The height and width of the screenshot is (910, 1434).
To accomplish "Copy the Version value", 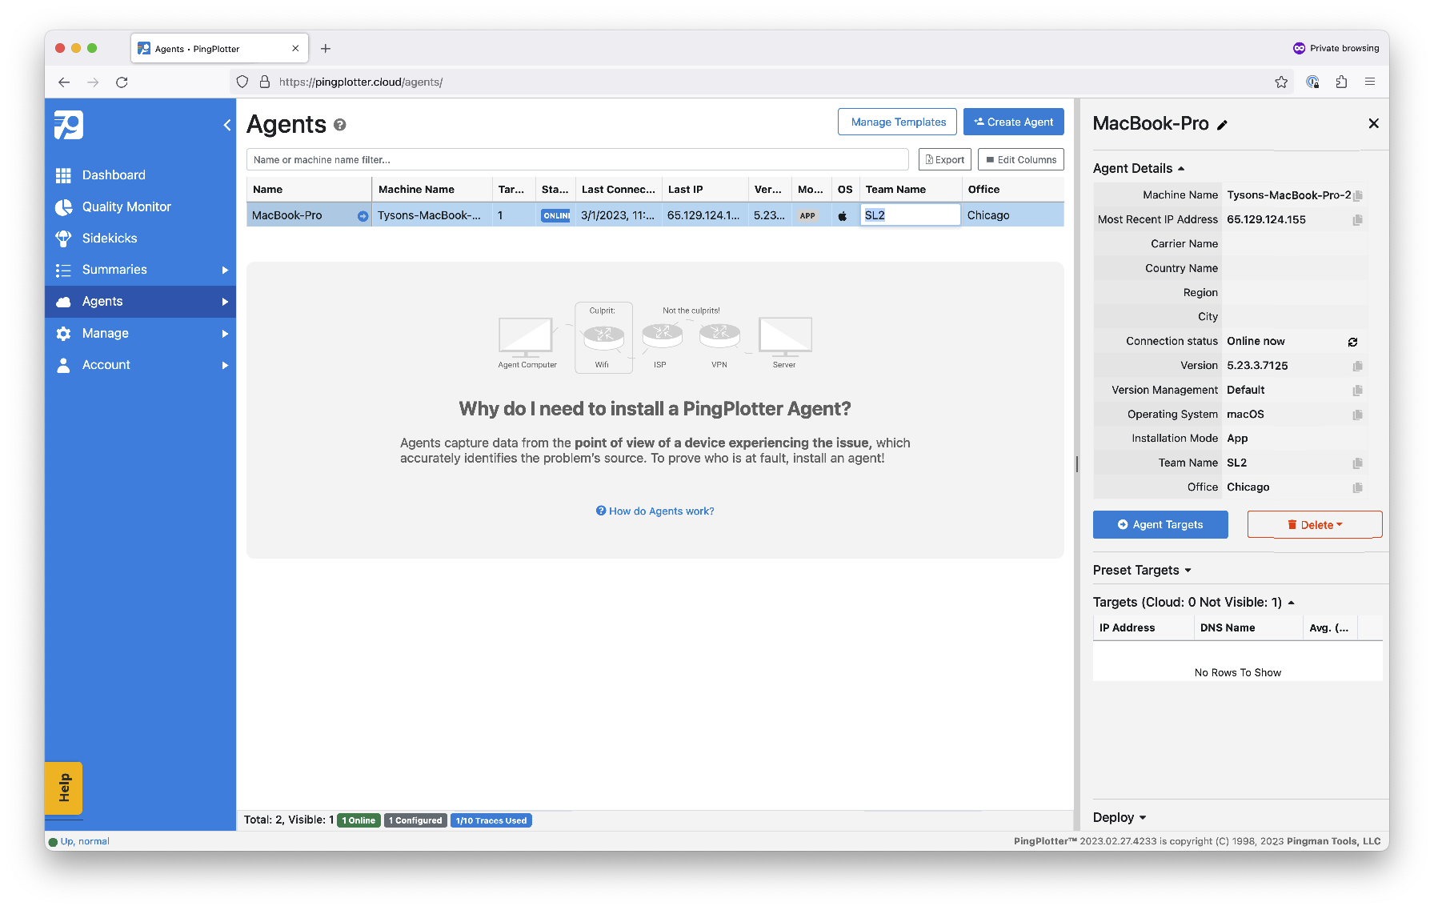I will (x=1357, y=366).
